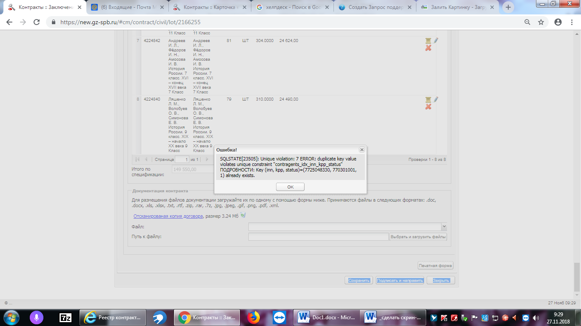The image size is (581, 326).
Task: Go to previous page of specification grid
Action: (x=146, y=160)
